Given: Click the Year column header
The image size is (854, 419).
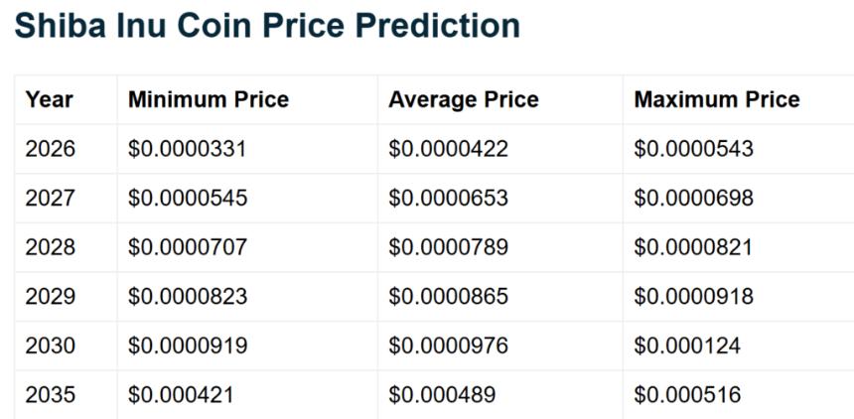Looking at the screenshot, I should pos(49,99).
